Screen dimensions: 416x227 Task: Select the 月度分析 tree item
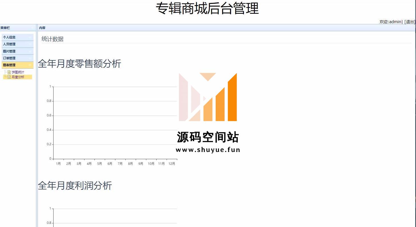18,77
